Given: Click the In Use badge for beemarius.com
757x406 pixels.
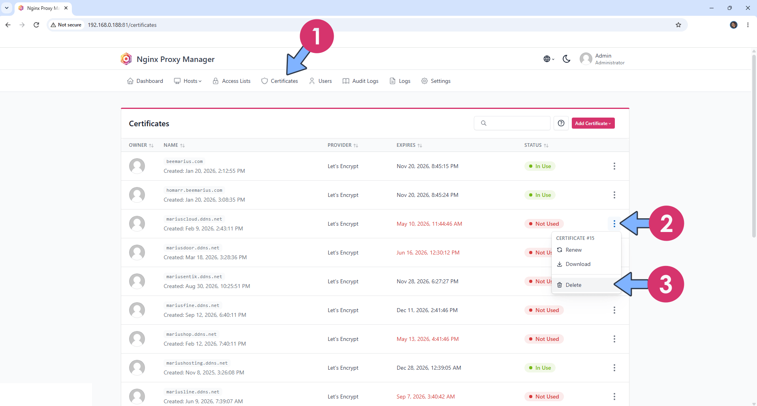Looking at the screenshot, I should click(540, 166).
